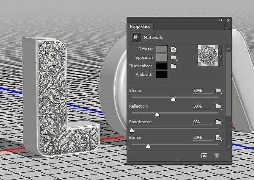Switch to the Properties tab
The image size is (254, 180).
[140, 27]
